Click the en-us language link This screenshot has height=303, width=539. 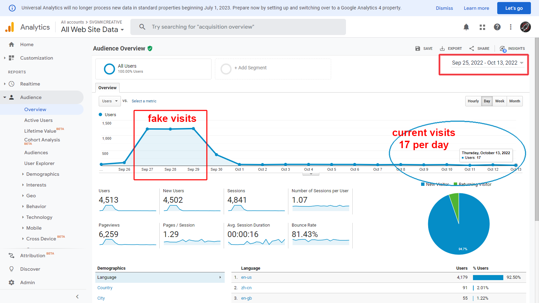click(x=246, y=277)
